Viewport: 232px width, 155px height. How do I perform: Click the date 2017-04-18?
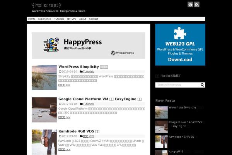(x=69, y=104)
